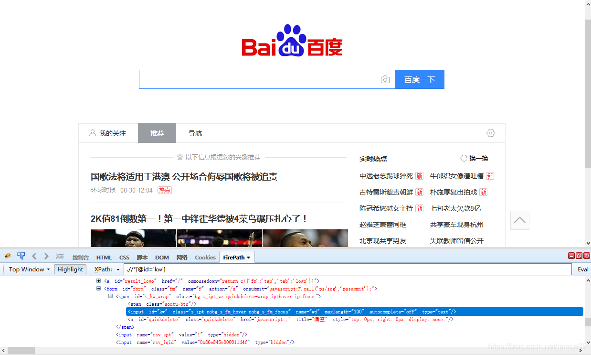Open 我的关注 tab
Viewport: 591px width, 355px height.
108,133
